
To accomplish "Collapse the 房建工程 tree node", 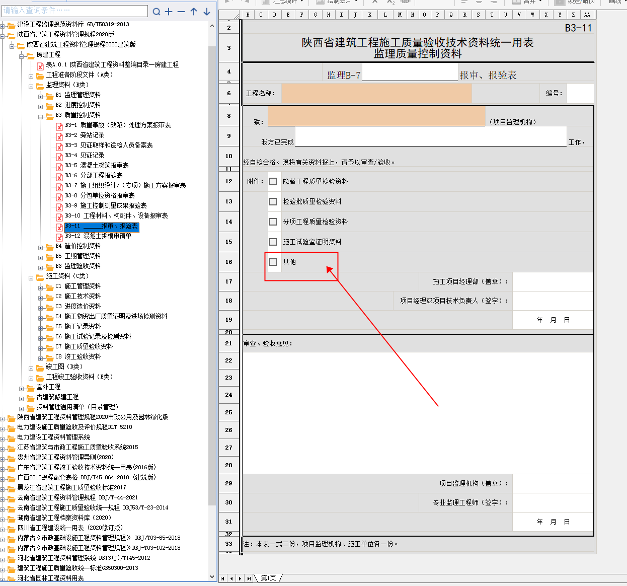I will coord(22,56).
